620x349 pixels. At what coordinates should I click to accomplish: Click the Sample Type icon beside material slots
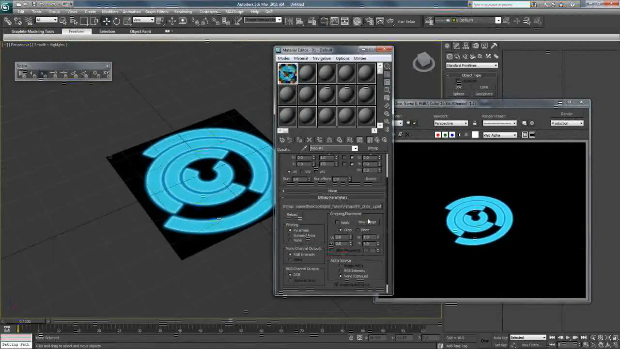point(387,66)
